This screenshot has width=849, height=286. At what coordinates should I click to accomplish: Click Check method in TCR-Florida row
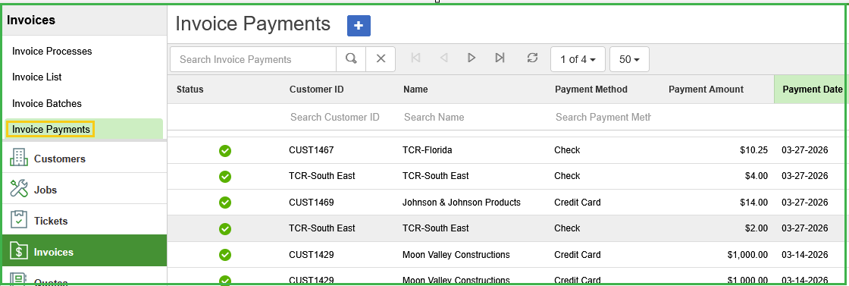[567, 150]
